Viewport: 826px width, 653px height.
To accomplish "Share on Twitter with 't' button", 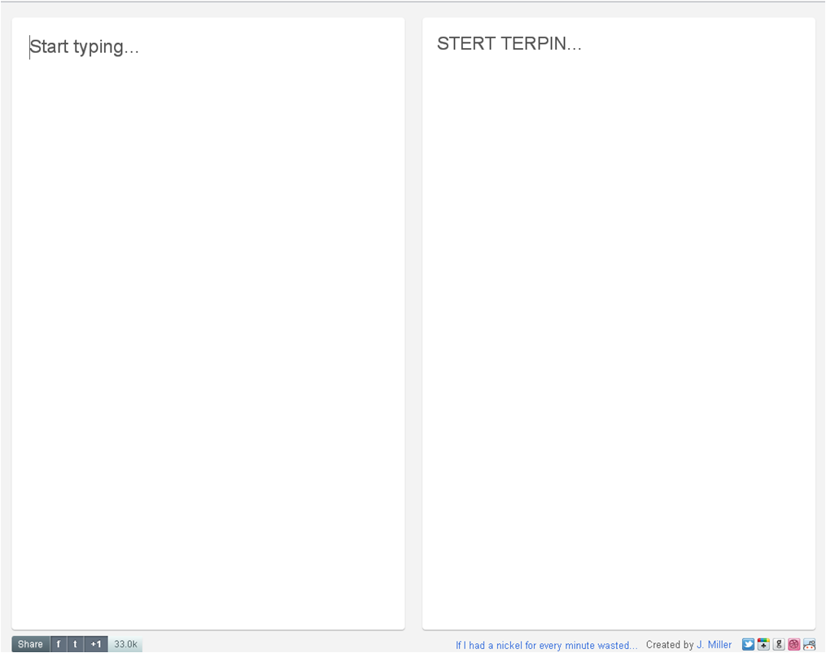I will (x=76, y=644).
